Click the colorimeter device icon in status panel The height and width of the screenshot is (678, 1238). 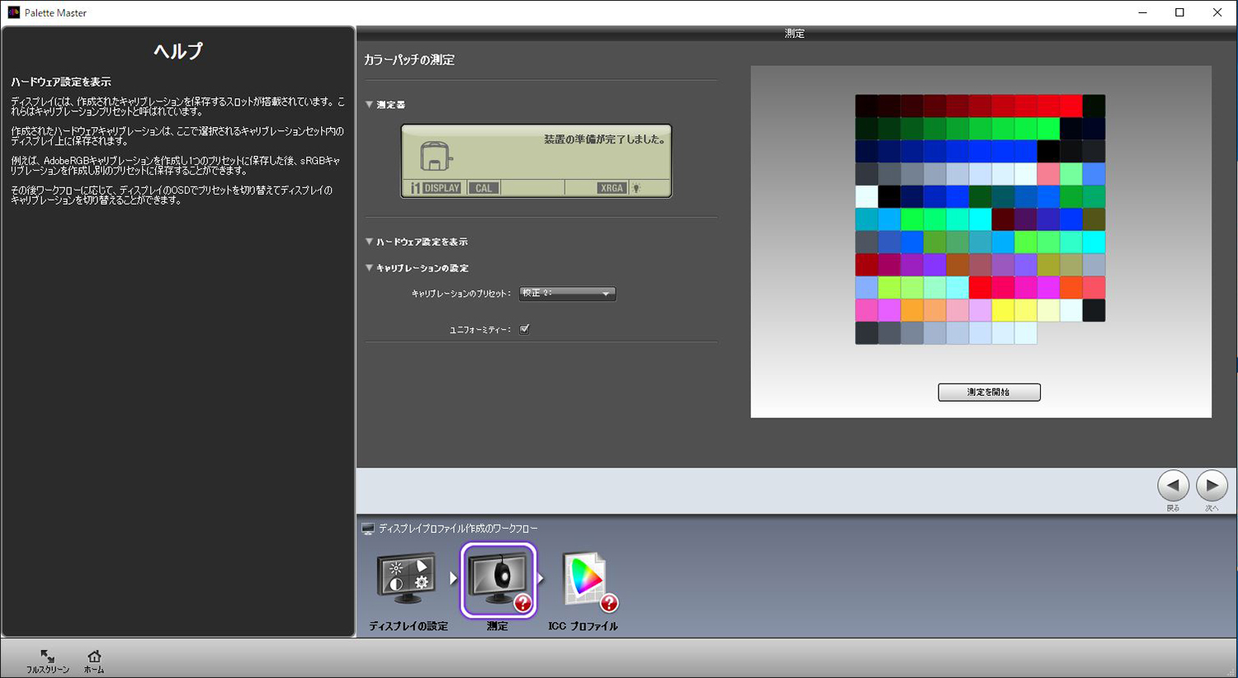click(435, 156)
